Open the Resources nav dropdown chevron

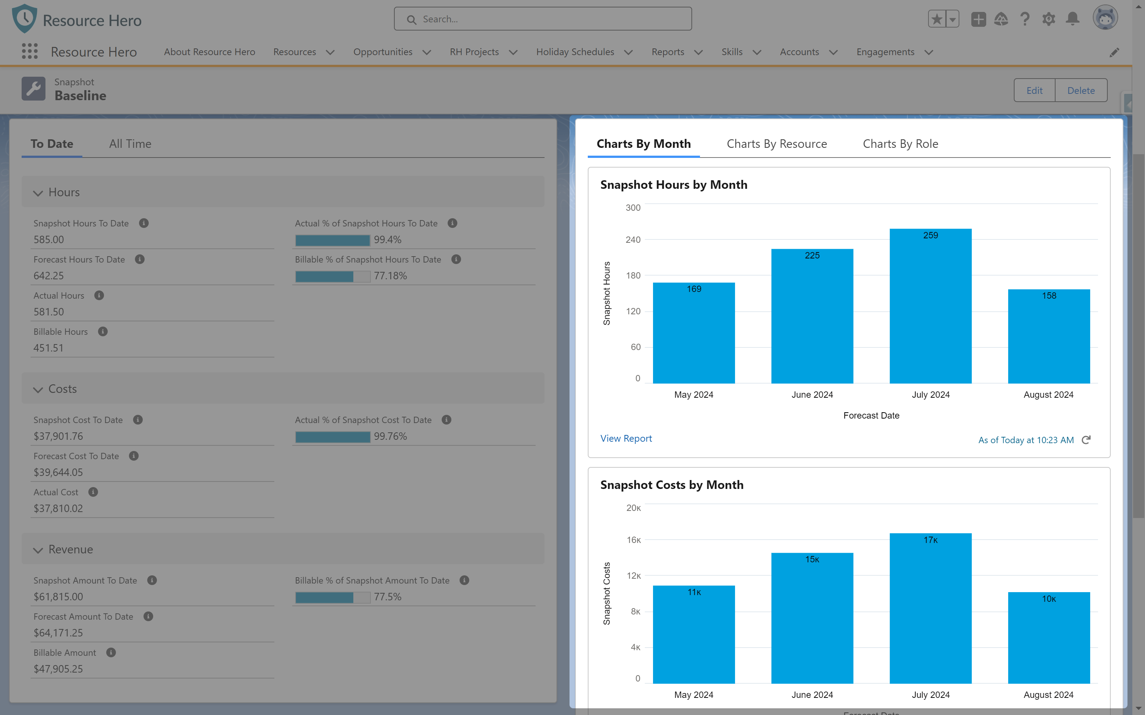point(330,53)
